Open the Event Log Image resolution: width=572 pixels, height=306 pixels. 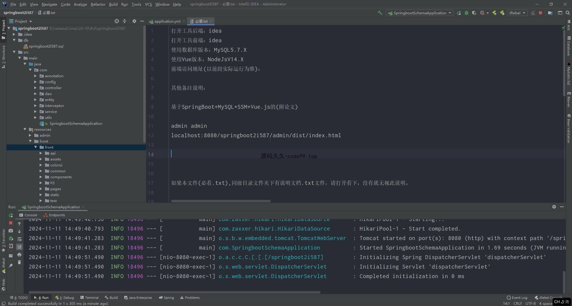(x=517, y=297)
